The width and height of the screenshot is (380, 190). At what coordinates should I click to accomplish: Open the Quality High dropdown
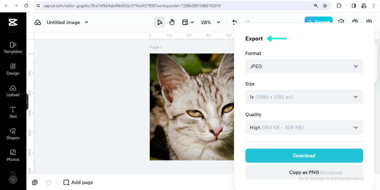coord(304,127)
